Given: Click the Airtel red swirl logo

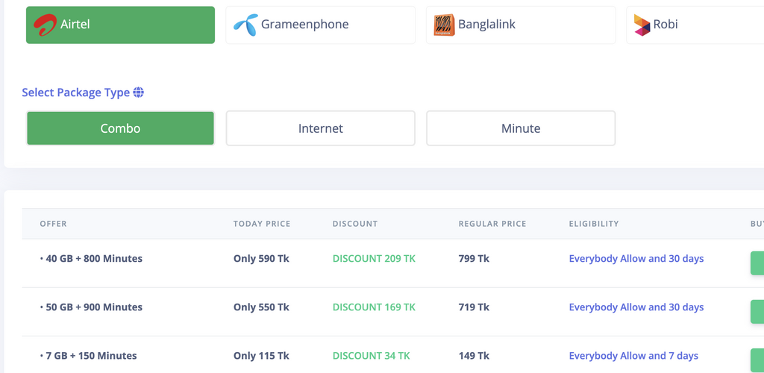Looking at the screenshot, I should click(x=45, y=25).
